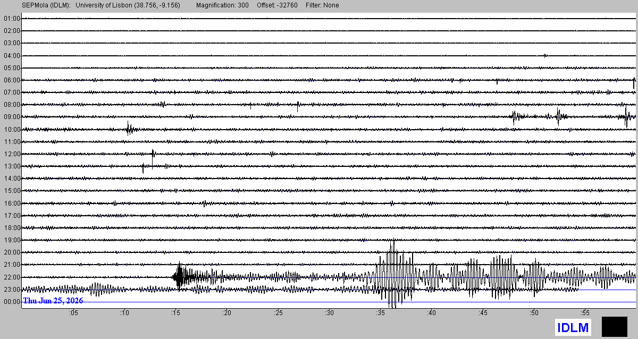Click the 18:00 hour label

click(12, 228)
